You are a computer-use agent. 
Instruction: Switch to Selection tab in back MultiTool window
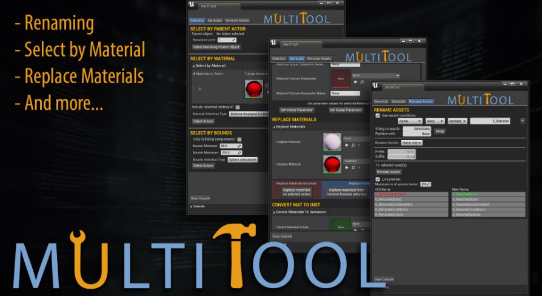click(x=197, y=21)
